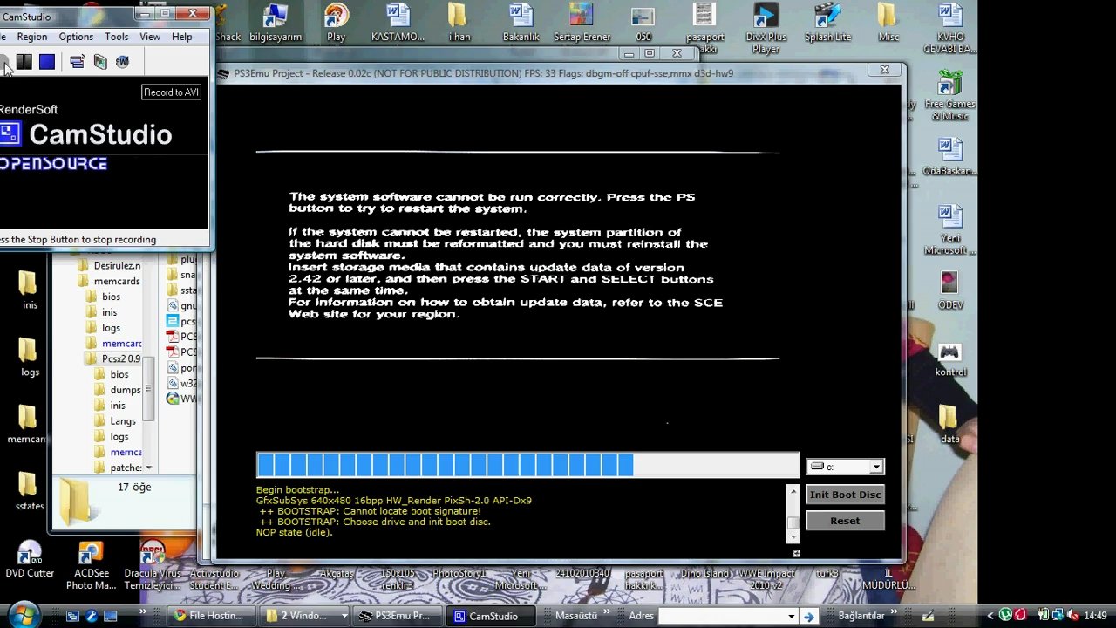Select DivX Plus Player shortcut
The width and height of the screenshot is (1116, 628).
click(x=766, y=26)
